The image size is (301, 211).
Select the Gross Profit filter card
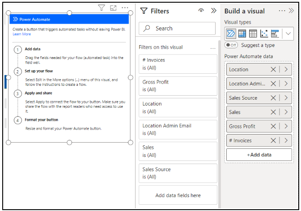(x=178, y=86)
